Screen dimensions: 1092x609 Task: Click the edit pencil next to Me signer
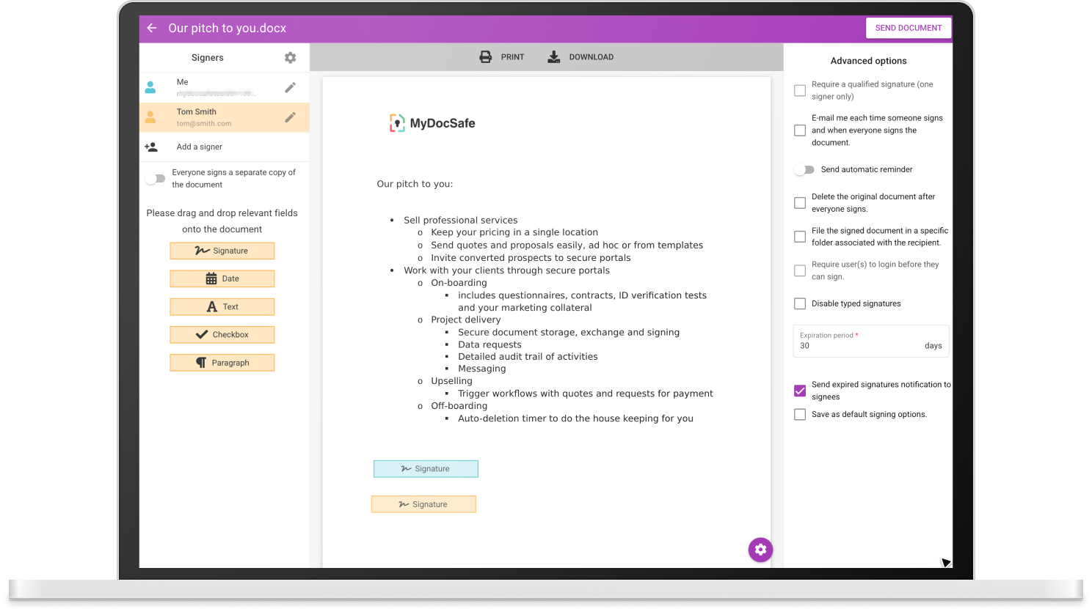(290, 86)
